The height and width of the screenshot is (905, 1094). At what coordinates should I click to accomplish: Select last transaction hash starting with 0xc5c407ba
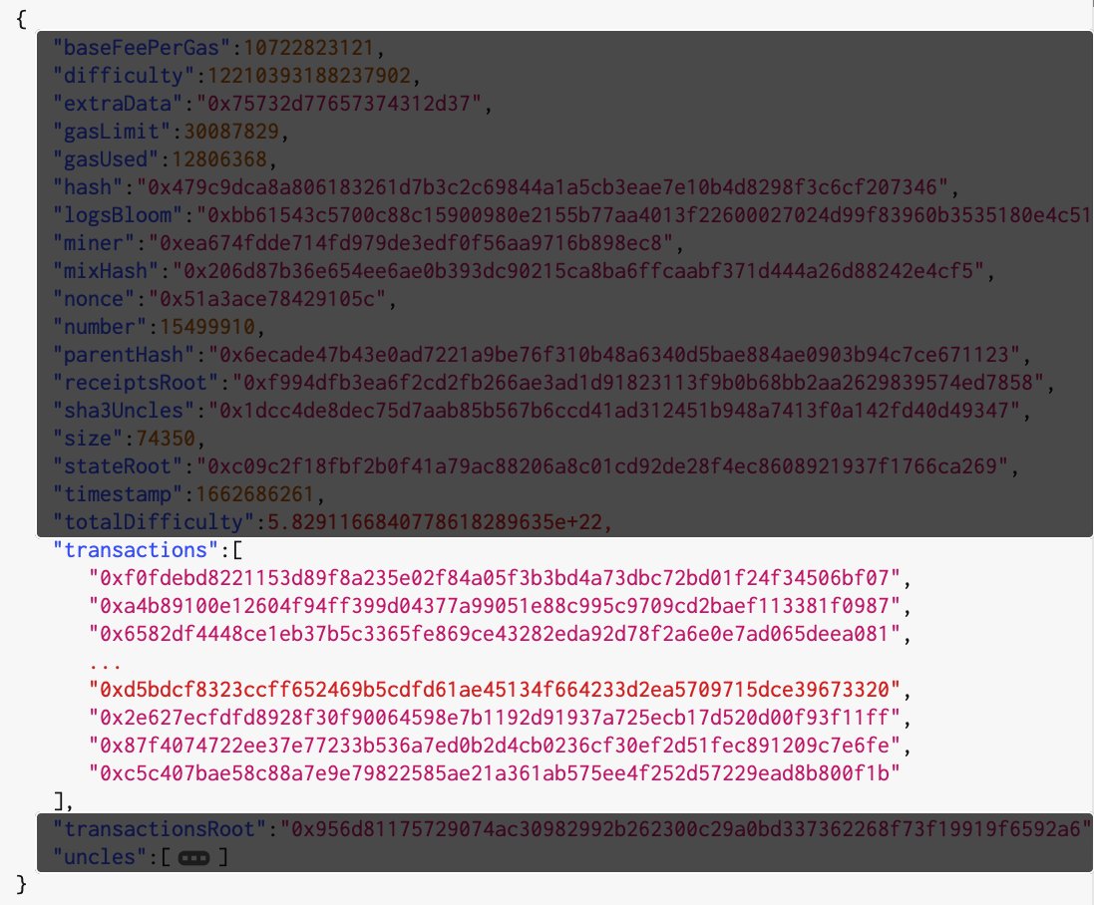(x=495, y=773)
